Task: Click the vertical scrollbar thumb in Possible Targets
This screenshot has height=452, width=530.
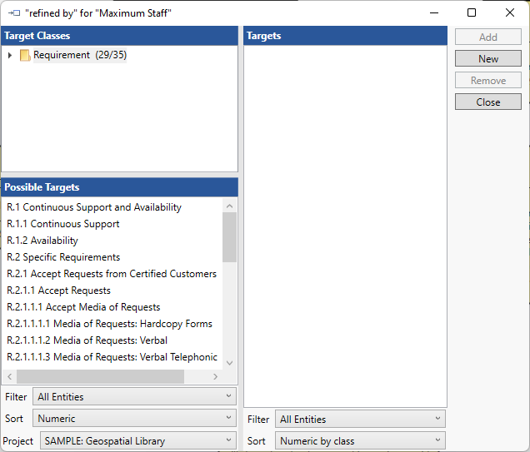Action: click(x=229, y=237)
